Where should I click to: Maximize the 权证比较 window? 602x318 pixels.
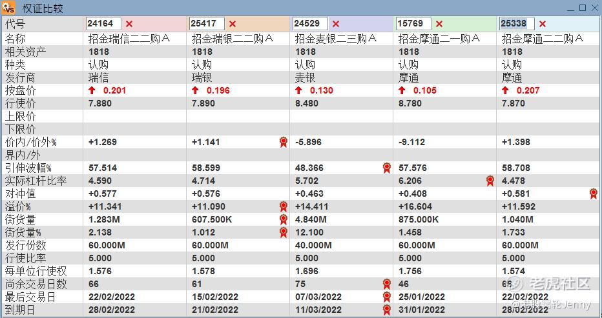583,8
